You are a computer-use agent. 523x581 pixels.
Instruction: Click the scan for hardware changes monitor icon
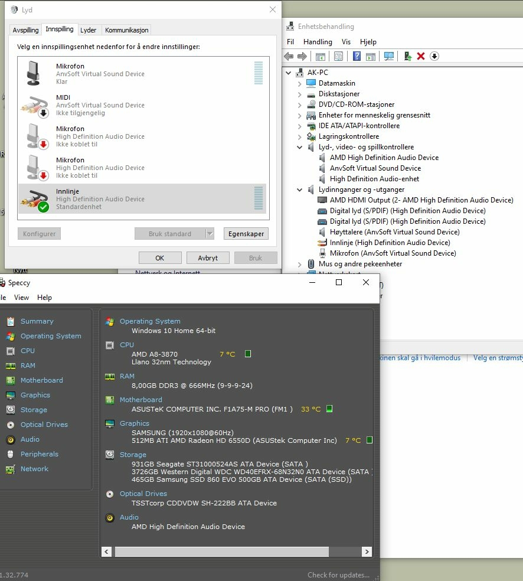(388, 56)
